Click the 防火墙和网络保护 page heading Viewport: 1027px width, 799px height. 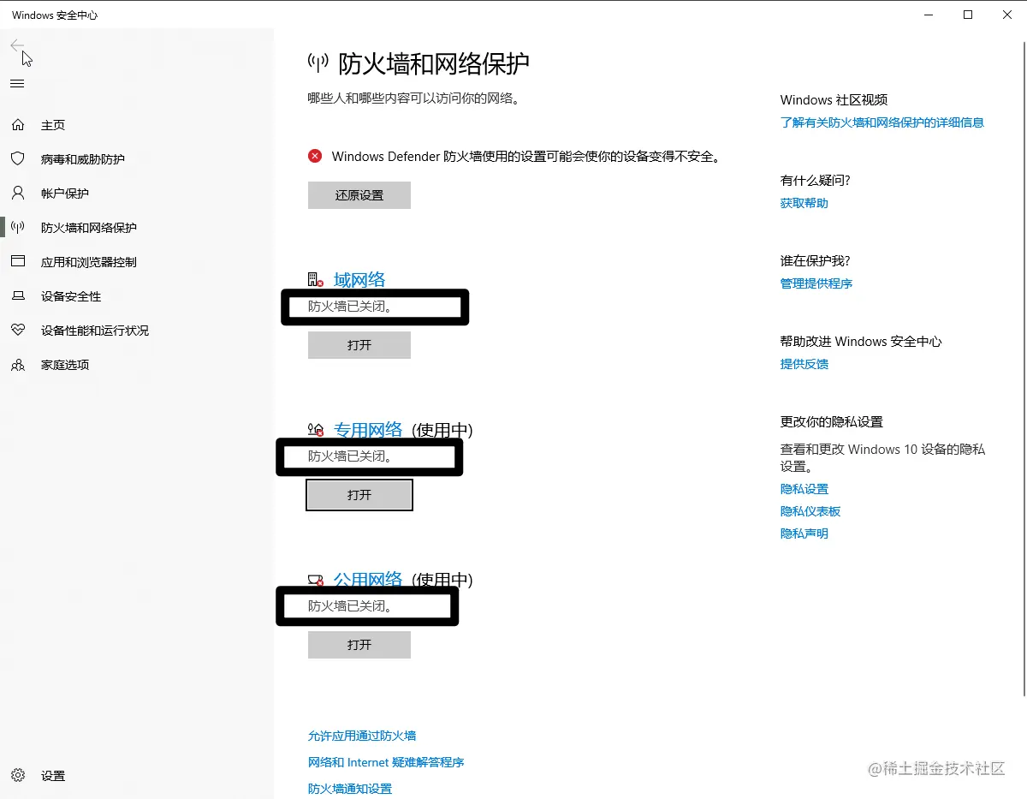(434, 63)
